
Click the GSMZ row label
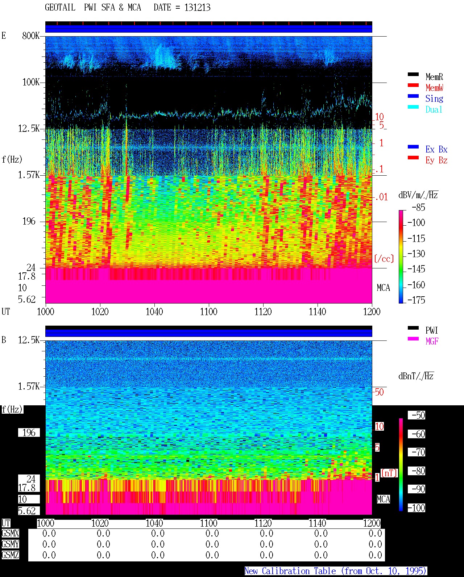tap(10, 555)
